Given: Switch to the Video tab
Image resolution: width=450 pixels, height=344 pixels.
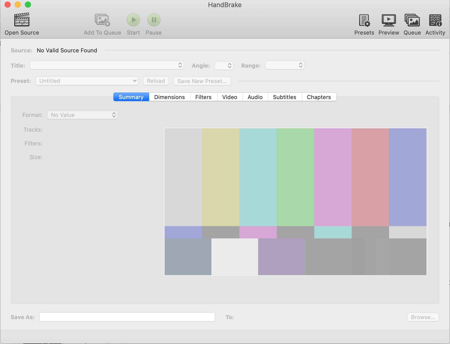Looking at the screenshot, I should pyautogui.click(x=230, y=97).
